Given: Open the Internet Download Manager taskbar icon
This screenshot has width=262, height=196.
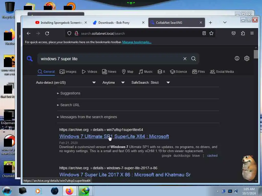Looking at the screenshot, I should tap(85, 191).
